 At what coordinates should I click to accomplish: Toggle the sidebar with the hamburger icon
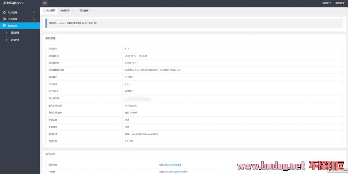pos(45,3)
